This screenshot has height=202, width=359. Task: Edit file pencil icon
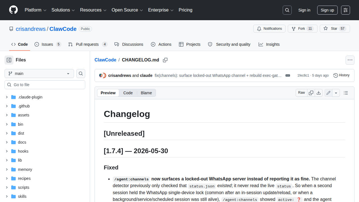coord(328,93)
